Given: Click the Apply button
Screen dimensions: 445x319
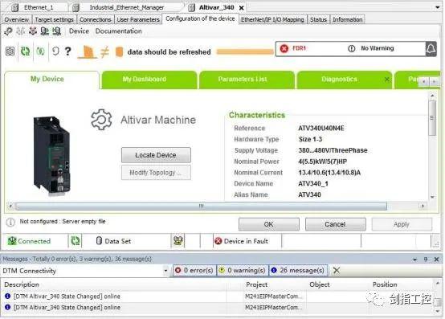Looking at the screenshot, I should tap(402, 224).
